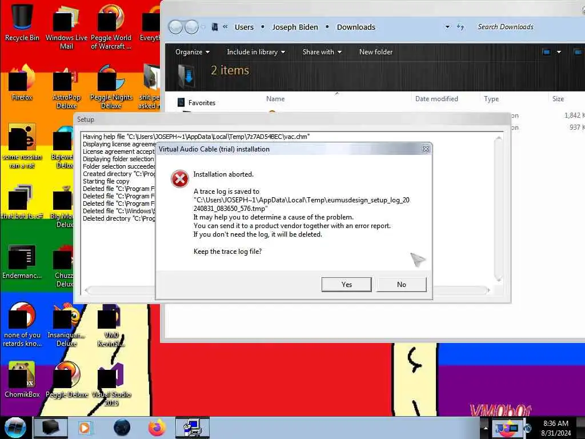
Task: Navigate to Joseph Biden in the breadcrumb
Action: 295,27
